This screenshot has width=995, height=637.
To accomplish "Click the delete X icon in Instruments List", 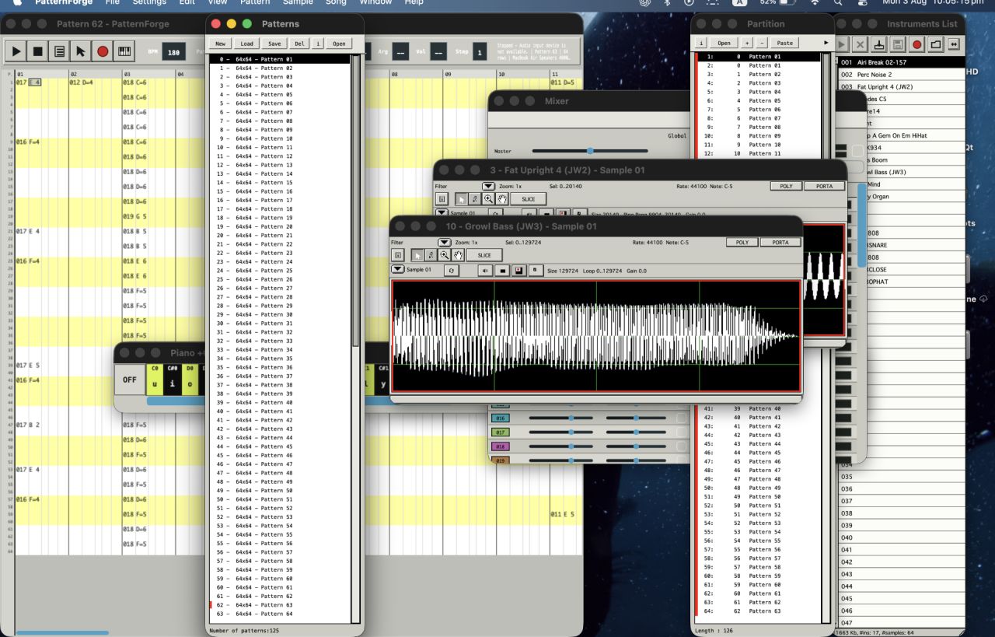I will click(x=861, y=44).
